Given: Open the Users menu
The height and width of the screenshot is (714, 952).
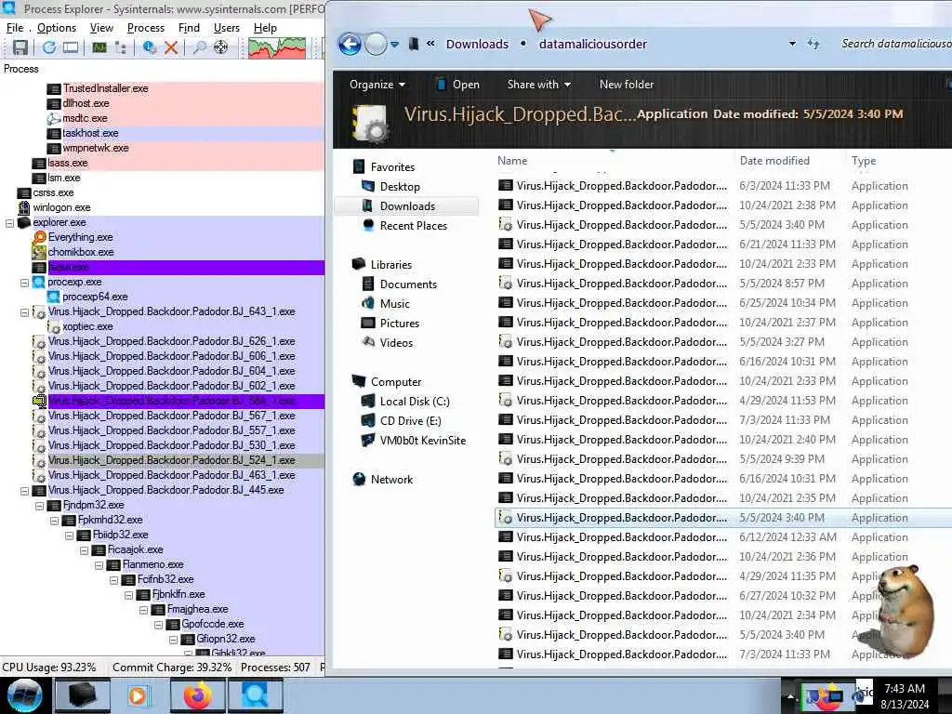Looking at the screenshot, I should click(x=227, y=28).
